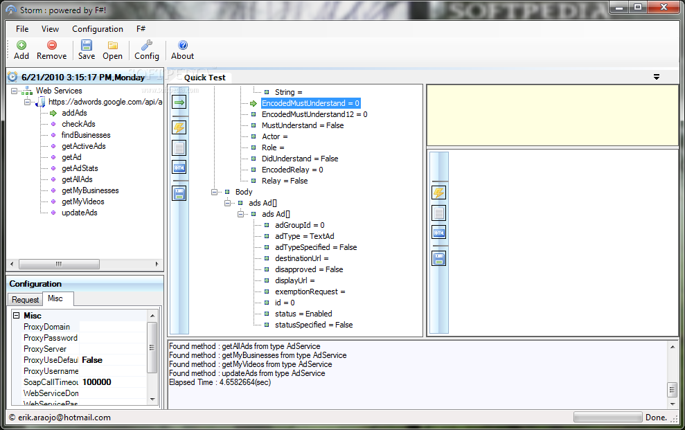Click the XML icon in the response sidebar
Viewport: 685px width, 430px height.
pos(438,233)
